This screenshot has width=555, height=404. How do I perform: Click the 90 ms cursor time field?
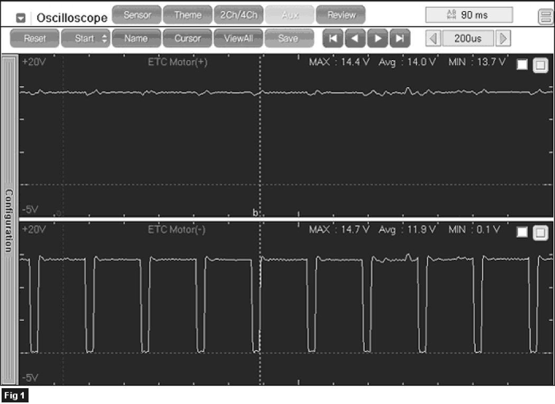coord(468,15)
